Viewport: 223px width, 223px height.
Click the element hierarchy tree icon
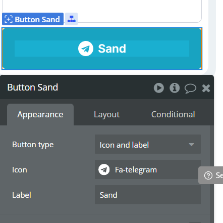click(x=72, y=19)
